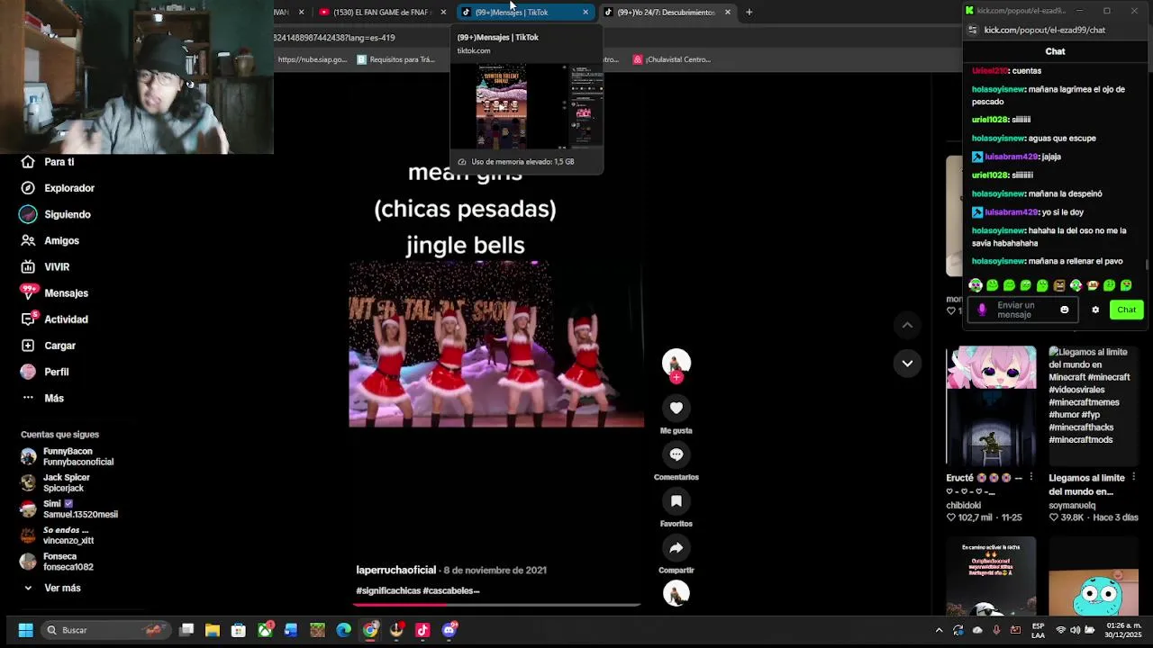The image size is (1153, 648).
Task: Open soymanuelq channel name
Action: (1072, 506)
